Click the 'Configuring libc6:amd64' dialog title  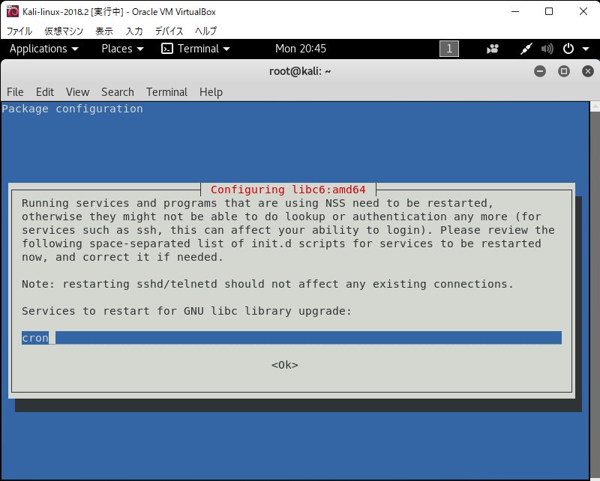pos(288,190)
